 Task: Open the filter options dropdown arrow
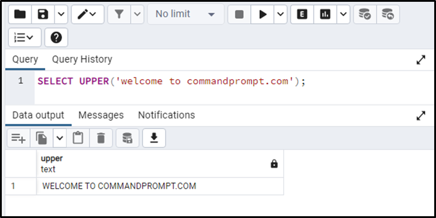pos(137,14)
